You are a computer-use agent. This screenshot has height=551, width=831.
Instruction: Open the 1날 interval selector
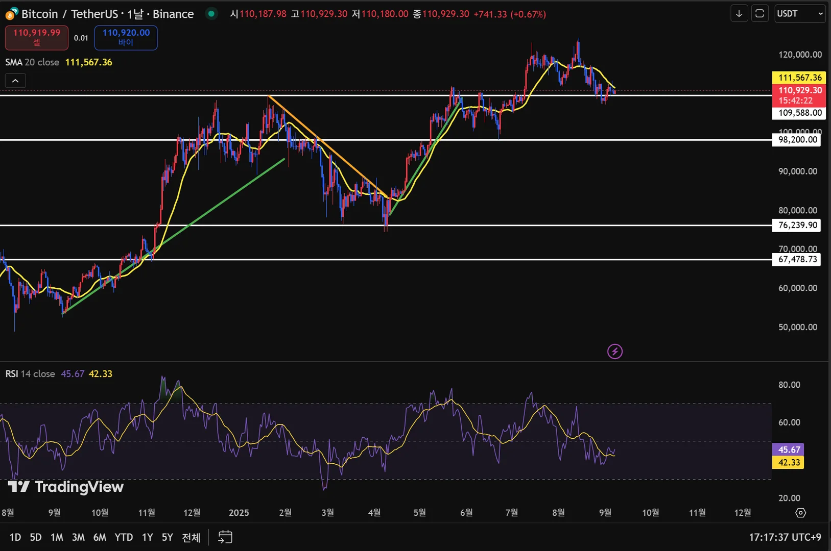[x=135, y=14]
